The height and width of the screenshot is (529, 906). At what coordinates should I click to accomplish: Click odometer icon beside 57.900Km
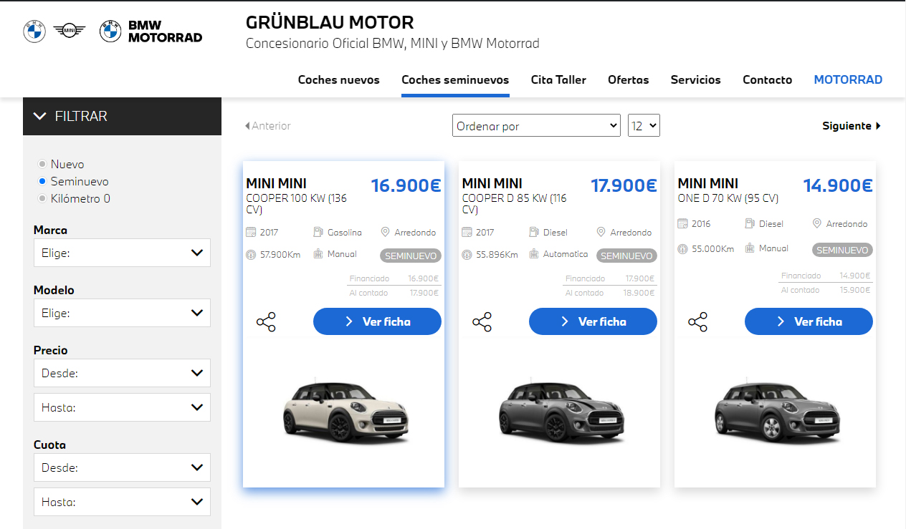pyautogui.click(x=251, y=254)
